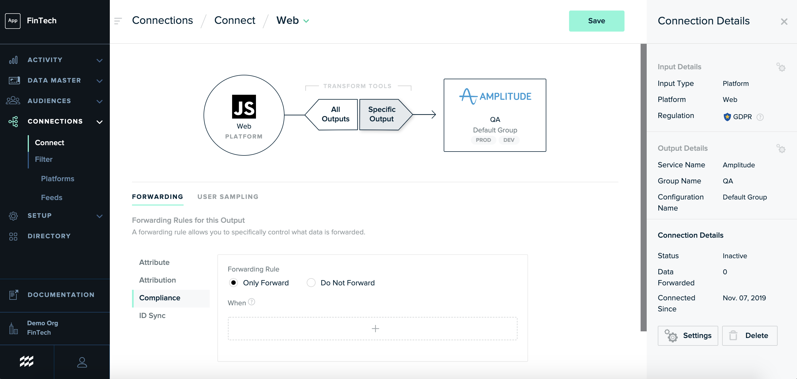Click the Documentation page icon
This screenshot has width=797, height=379.
14,295
